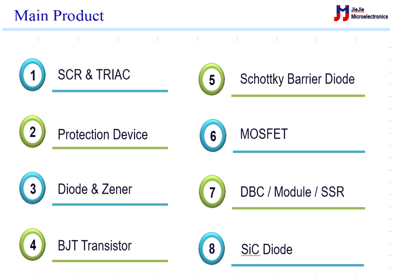Select the blue circle numbered 3
This screenshot has height=278, width=393.
click(x=33, y=188)
